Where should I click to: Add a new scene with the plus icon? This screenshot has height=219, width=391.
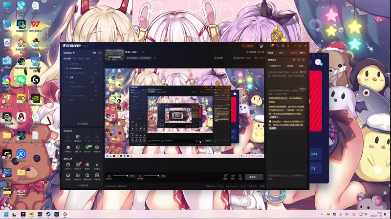click(100, 58)
